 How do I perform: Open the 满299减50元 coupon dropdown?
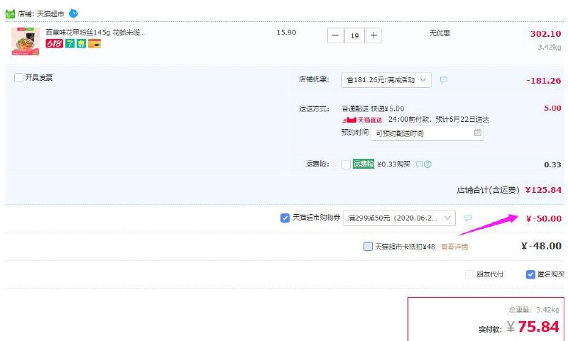click(399, 218)
